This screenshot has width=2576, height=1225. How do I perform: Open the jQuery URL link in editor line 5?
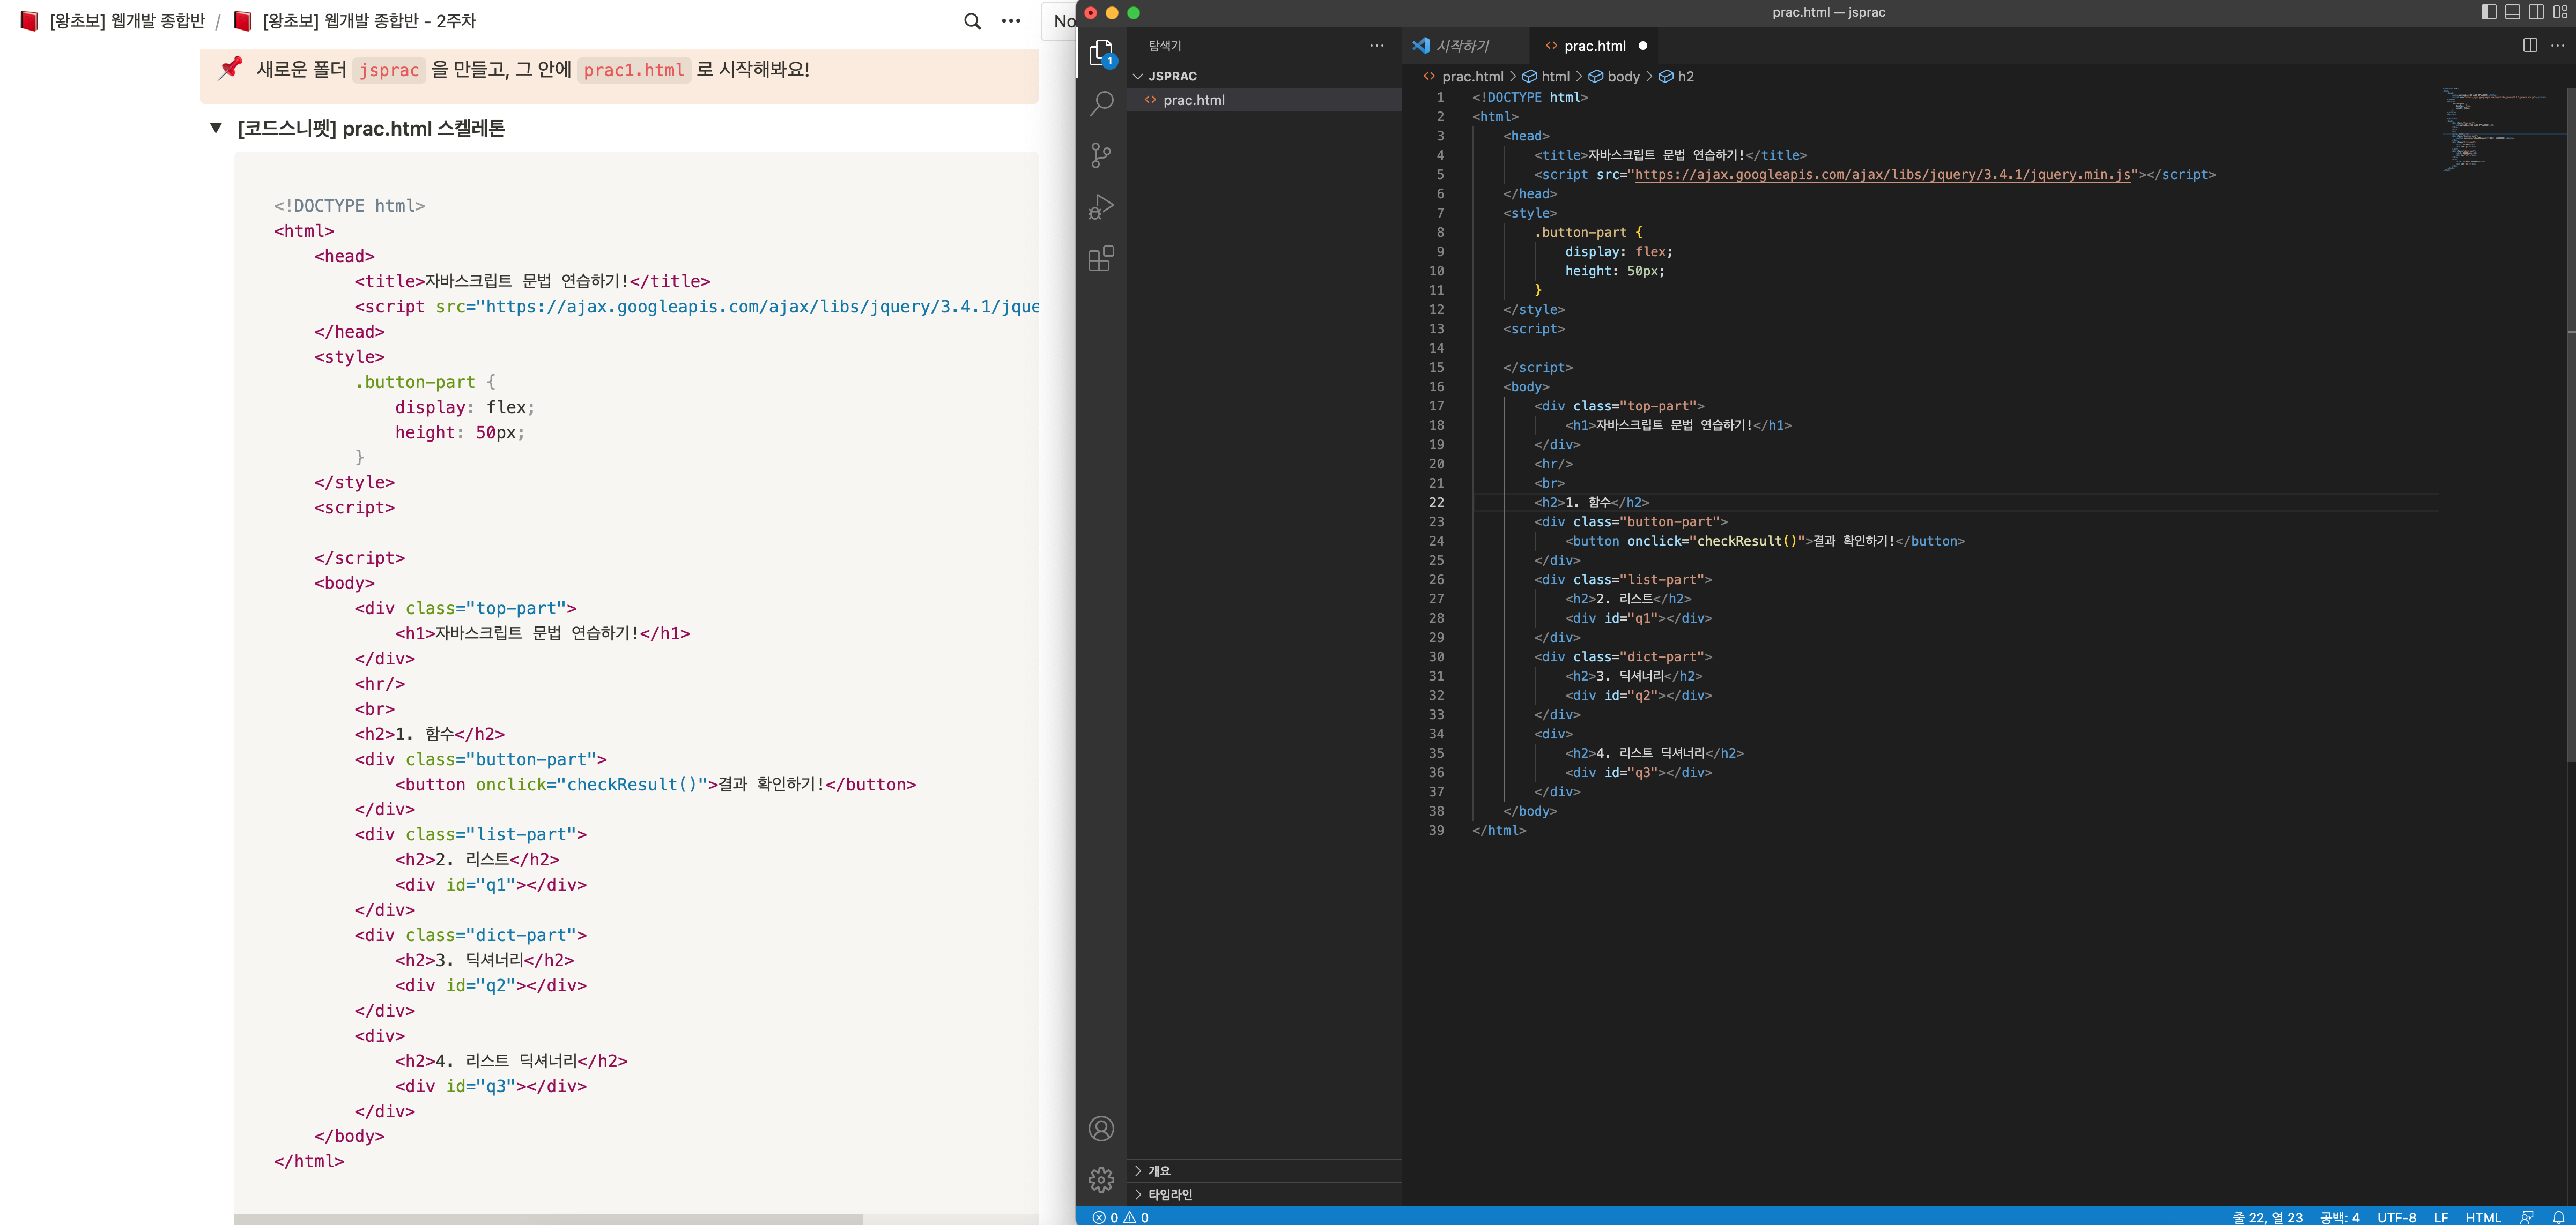click(x=1882, y=175)
